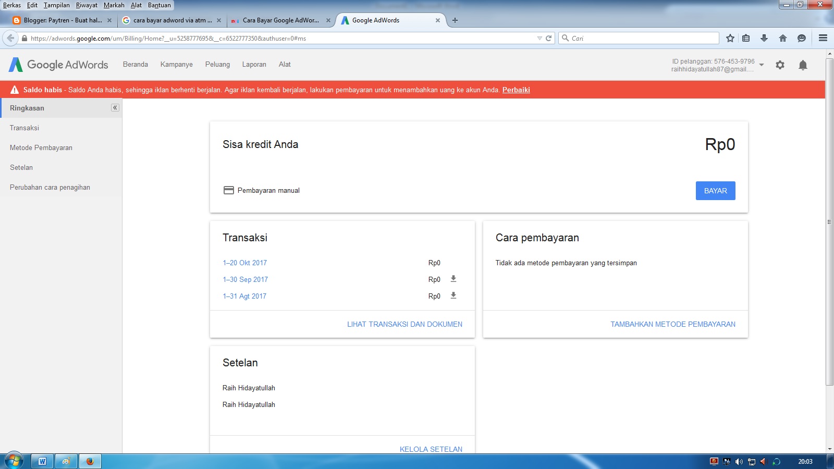
Task: Open the Alat navigation item in AdWords
Action: (x=285, y=65)
